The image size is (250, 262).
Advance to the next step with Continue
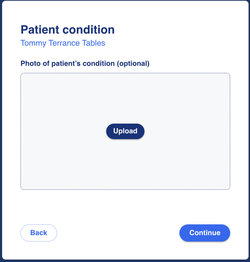click(205, 233)
